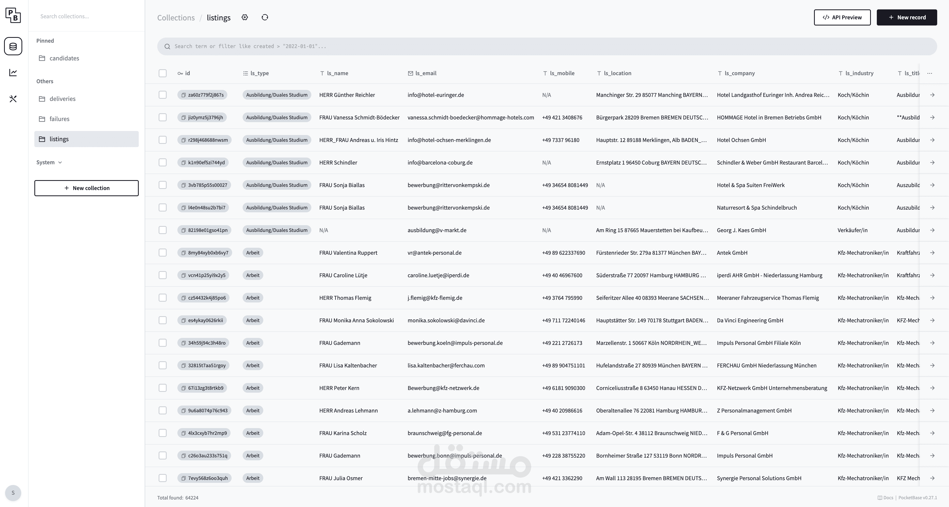Screen dimensions: 949x507
Task: Open the user avatar S menu
Action: coord(13,493)
